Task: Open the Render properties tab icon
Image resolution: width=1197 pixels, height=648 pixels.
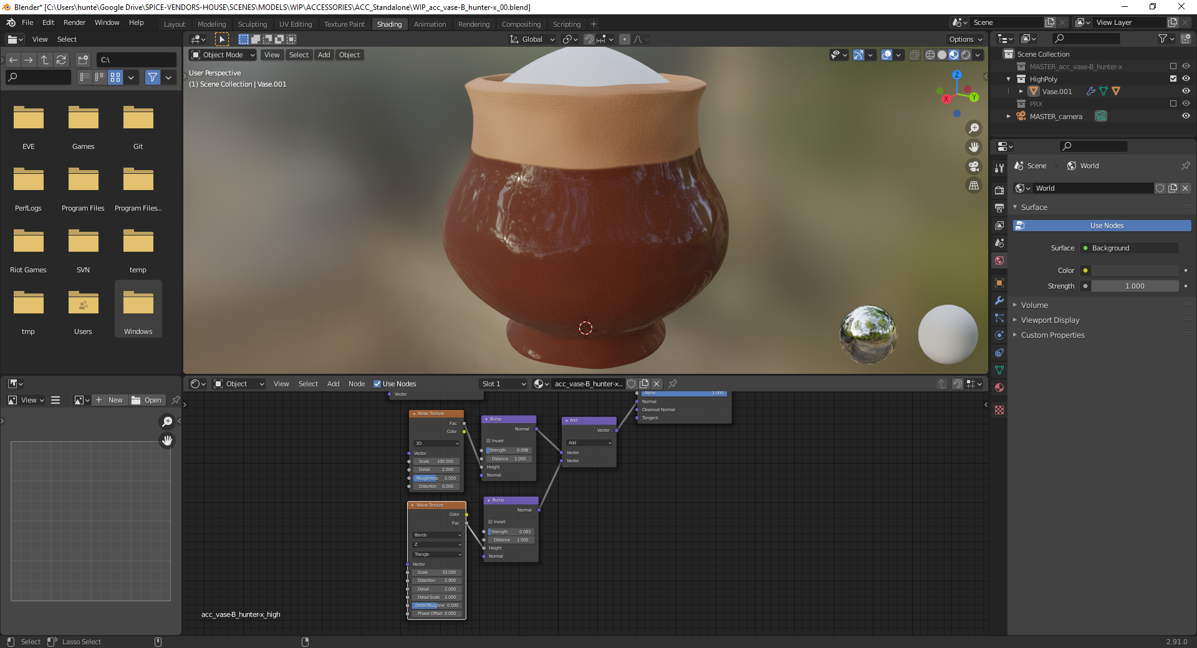Action: click(x=999, y=190)
